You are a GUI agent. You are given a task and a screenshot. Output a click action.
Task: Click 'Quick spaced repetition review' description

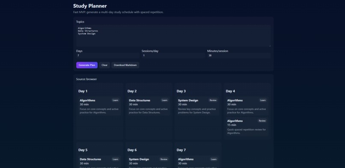coord(247,131)
